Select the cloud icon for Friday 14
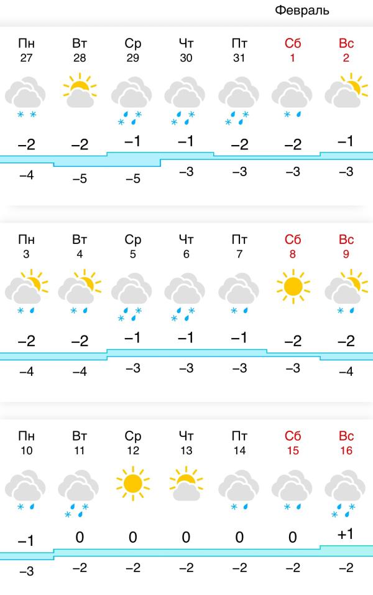The width and height of the screenshot is (373, 595). coord(239,490)
